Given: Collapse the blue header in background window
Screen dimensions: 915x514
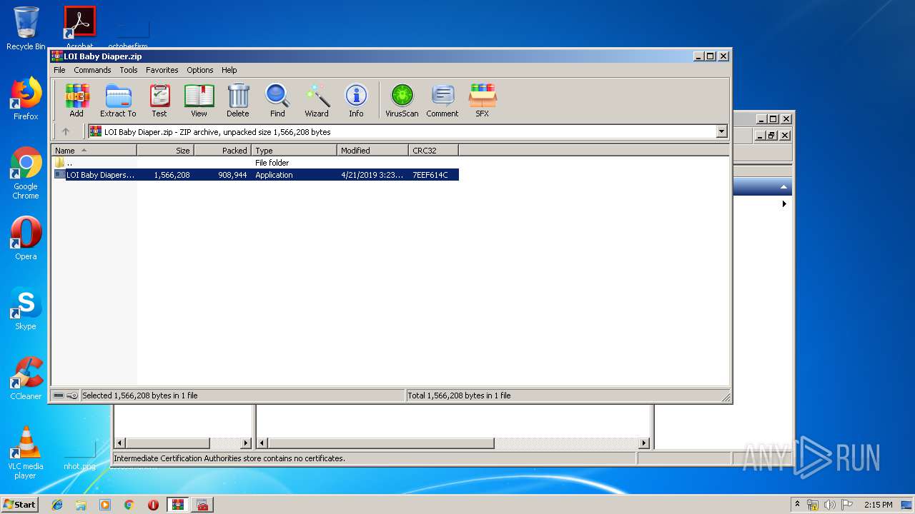Looking at the screenshot, I should 784,187.
